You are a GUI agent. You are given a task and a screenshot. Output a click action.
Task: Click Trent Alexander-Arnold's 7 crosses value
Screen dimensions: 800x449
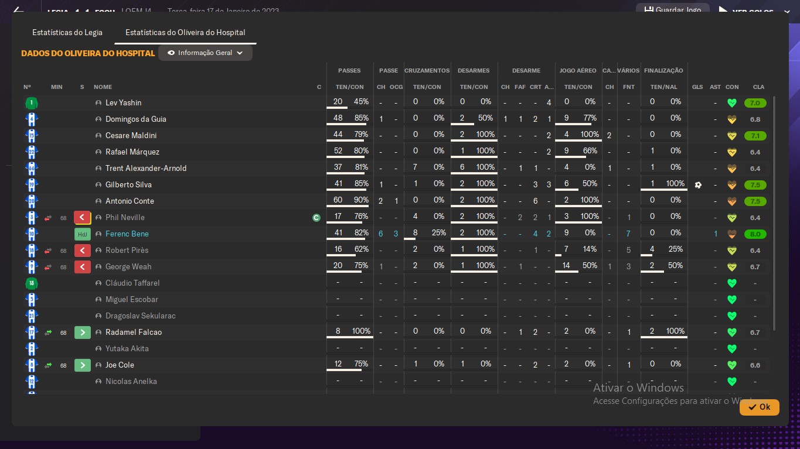pyautogui.click(x=416, y=167)
